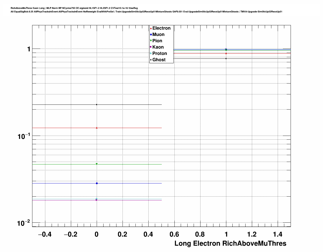Image resolution: width=323 pixels, height=252 pixels.
Task: Select the Pion legend label
Action: click(157, 41)
